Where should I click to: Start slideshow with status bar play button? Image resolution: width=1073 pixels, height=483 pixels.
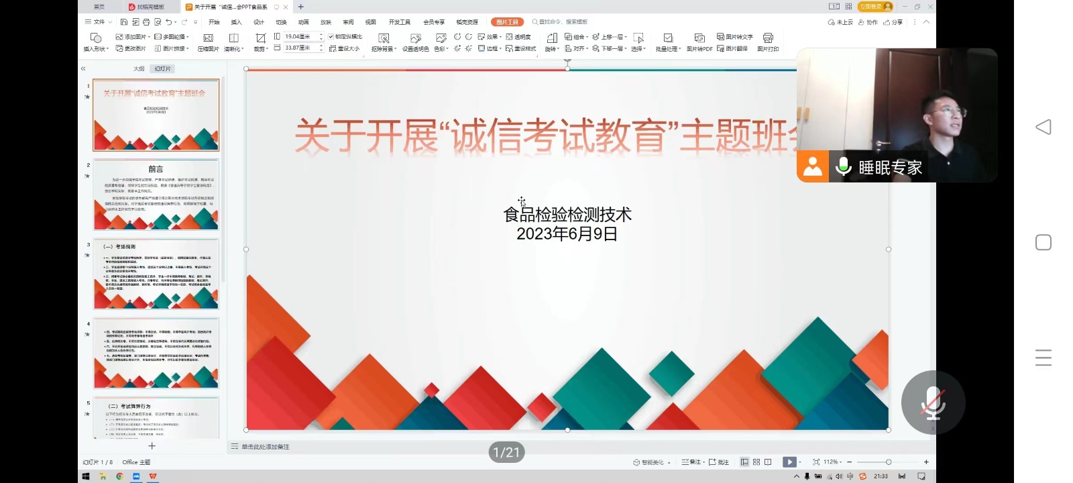[x=789, y=462]
